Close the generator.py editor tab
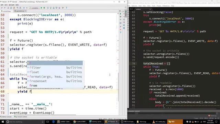 coord(25,11)
